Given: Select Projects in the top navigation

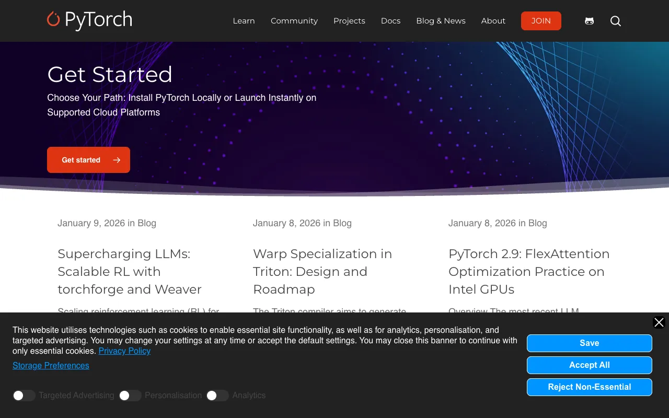Looking at the screenshot, I should [x=349, y=21].
